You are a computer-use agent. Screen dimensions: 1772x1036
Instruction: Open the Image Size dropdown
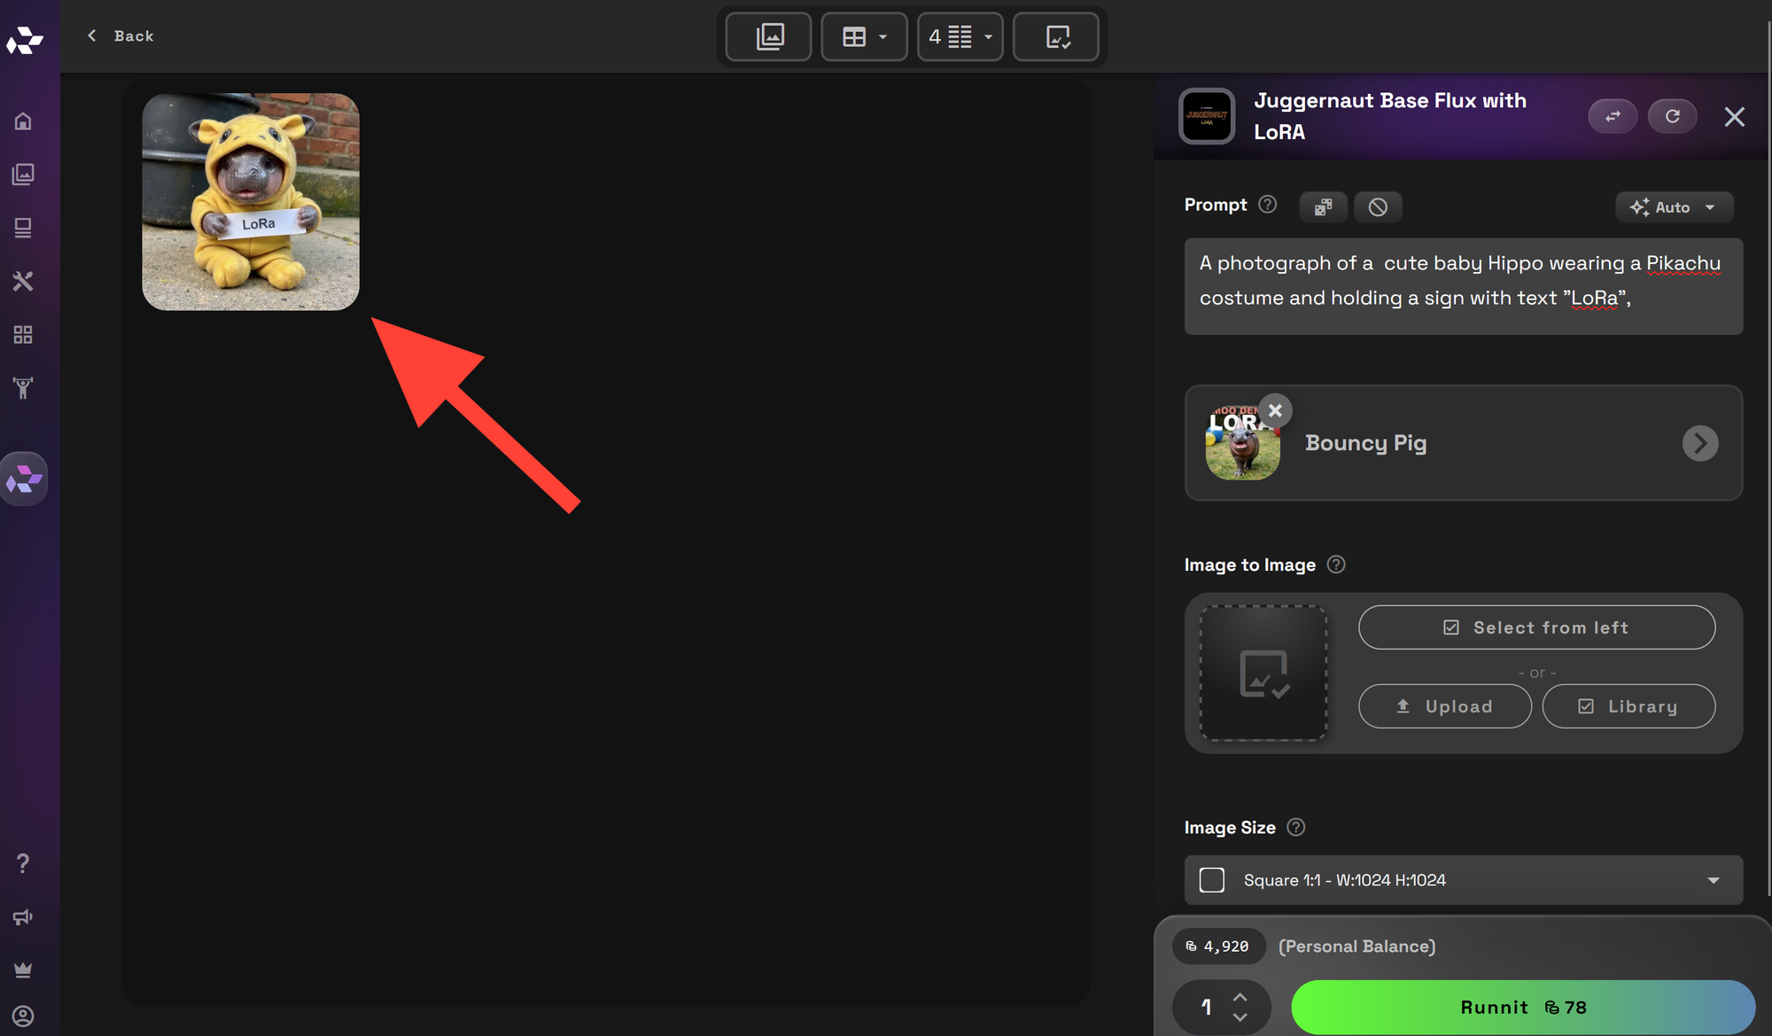[x=1463, y=880]
